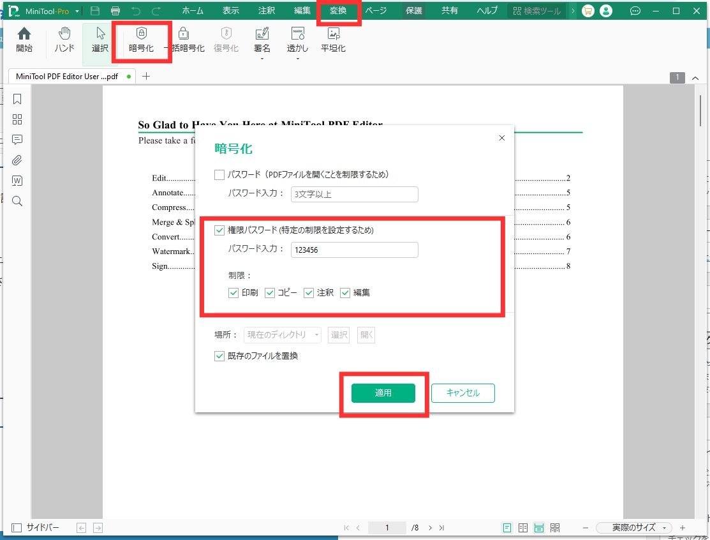This screenshot has width=710, height=540.
Task: Open the Annotate (注釈) ribbon tab
Action: 266,10
